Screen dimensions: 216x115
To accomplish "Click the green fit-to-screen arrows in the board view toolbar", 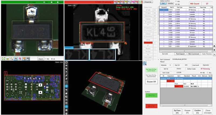I will [4, 59].
